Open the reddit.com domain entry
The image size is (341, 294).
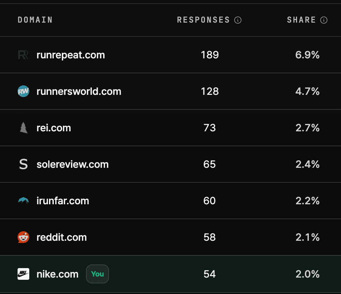(x=61, y=237)
